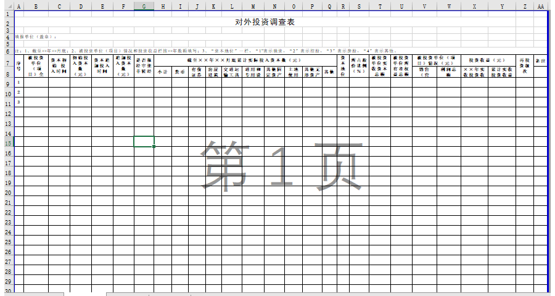Viewport: 555px width, 296px height.
Task: Select column K header
Action: pyautogui.click(x=214, y=6)
